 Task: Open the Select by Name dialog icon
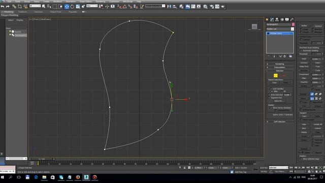click(x=49, y=7)
